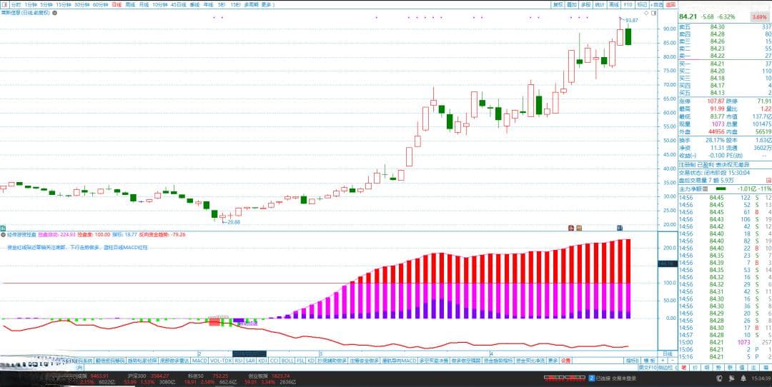Click the 14:56 84.45 122 tick row
This screenshot has width=772, height=387.
click(725, 197)
